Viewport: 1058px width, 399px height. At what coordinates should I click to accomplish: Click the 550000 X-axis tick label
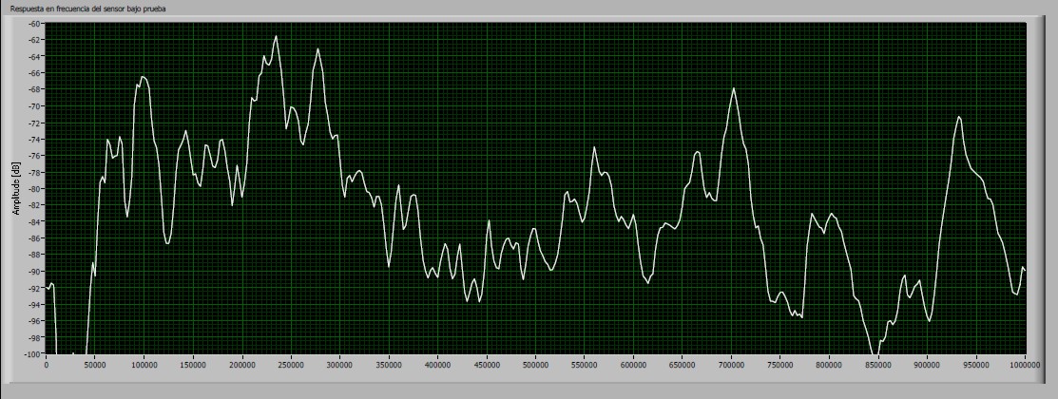point(585,365)
